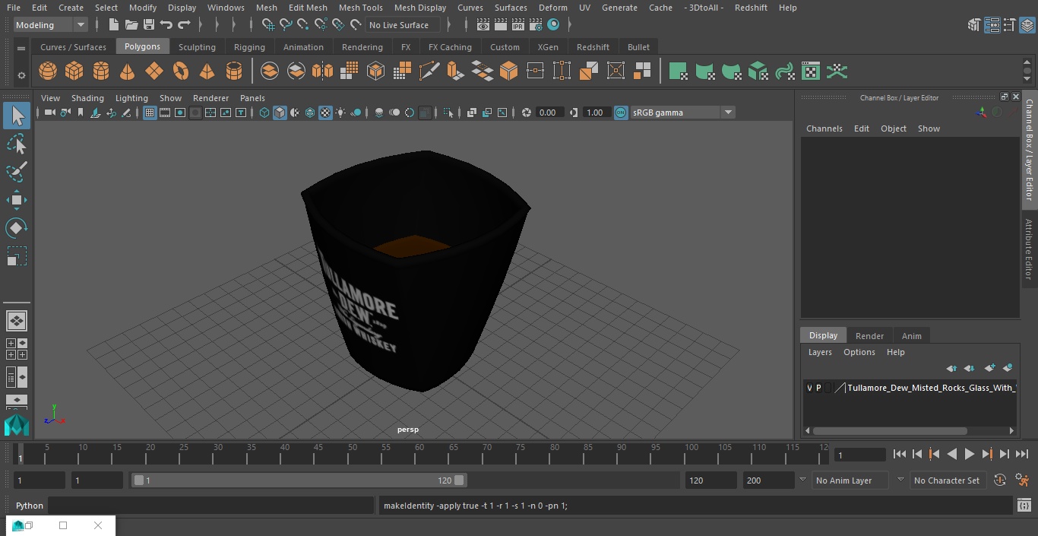Screen dimensions: 1038x536
Task: Create a polygon sphere from the shelf
Action: pos(48,71)
